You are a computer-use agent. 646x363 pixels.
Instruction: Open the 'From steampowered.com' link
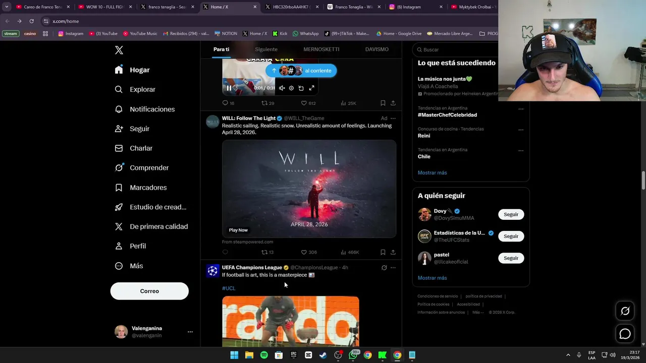247,242
